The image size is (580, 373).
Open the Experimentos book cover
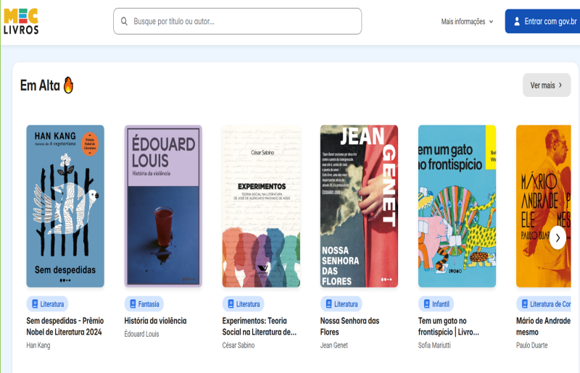[x=261, y=206]
